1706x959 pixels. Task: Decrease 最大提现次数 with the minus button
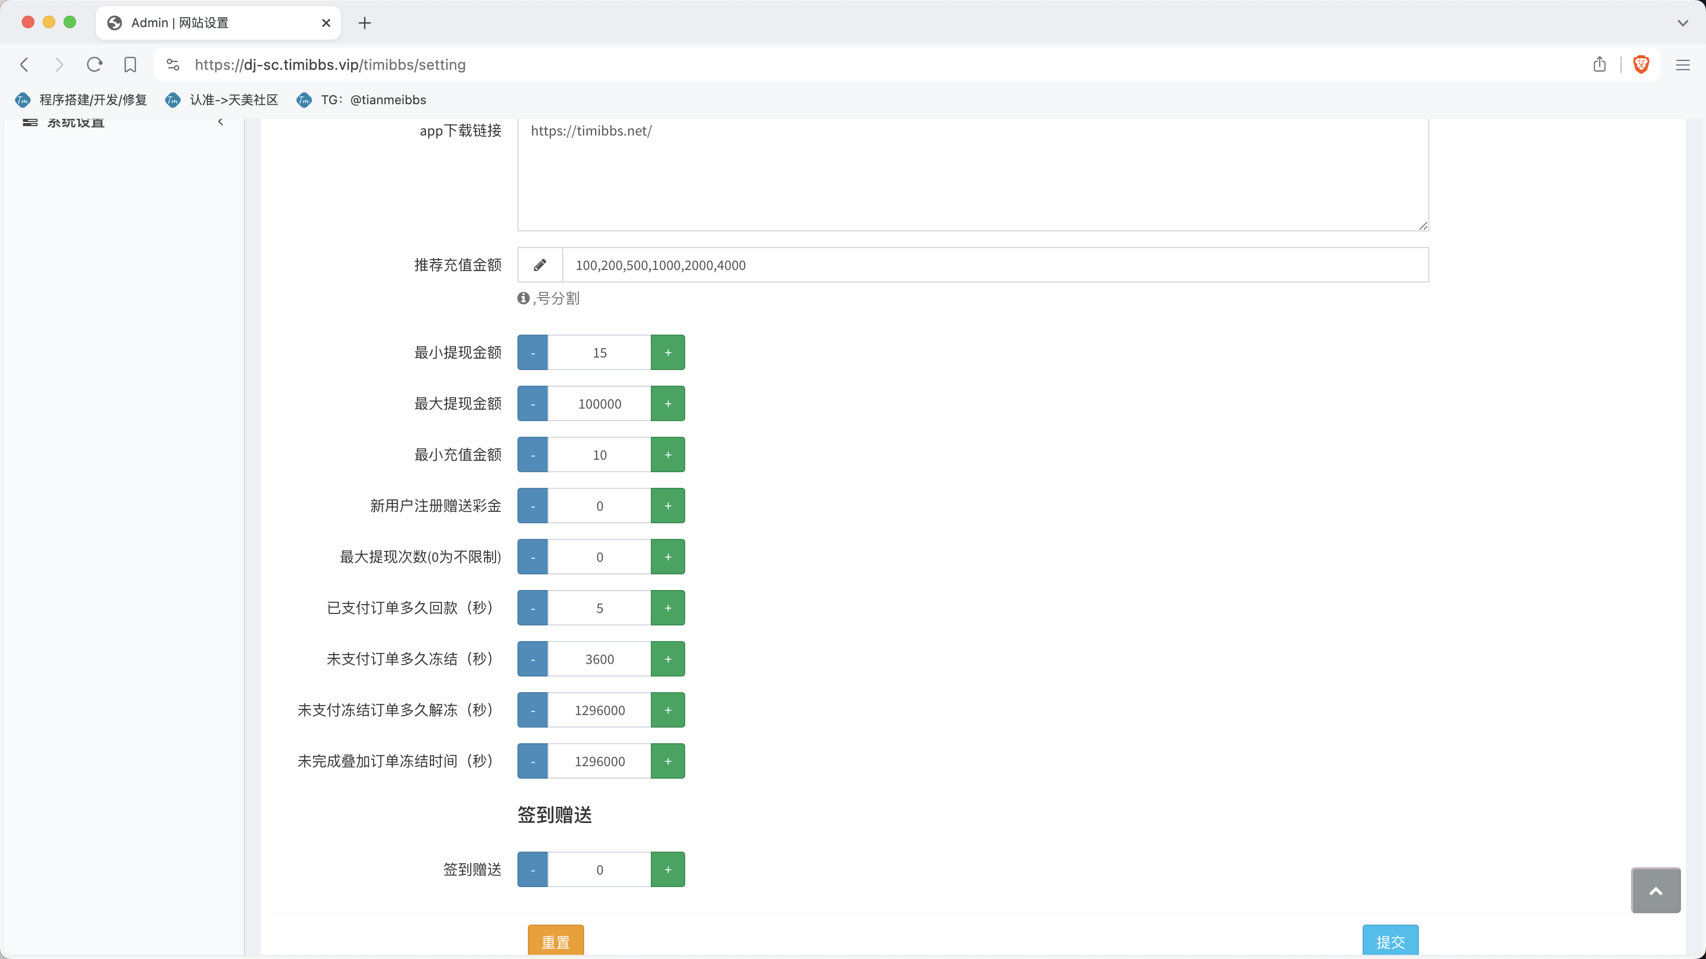click(x=533, y=556)
